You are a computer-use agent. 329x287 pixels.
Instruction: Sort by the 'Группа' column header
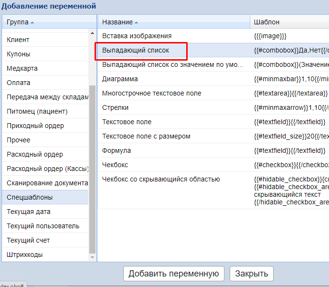(20, 22)
